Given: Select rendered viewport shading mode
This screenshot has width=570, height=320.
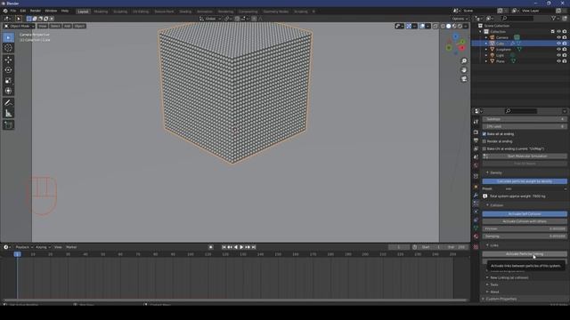Looking at the screenshot, I should point(460,26).
